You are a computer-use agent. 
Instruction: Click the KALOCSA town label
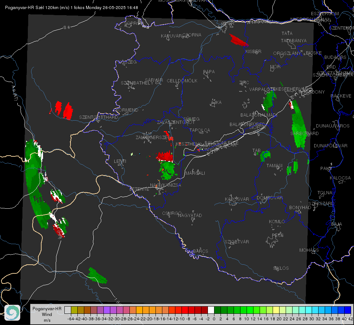(x=340, y=178)
